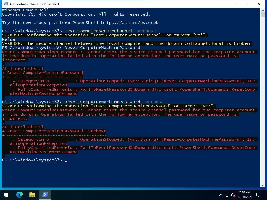
Task: Click the muted volume tray icon
Action: [233, 195]
